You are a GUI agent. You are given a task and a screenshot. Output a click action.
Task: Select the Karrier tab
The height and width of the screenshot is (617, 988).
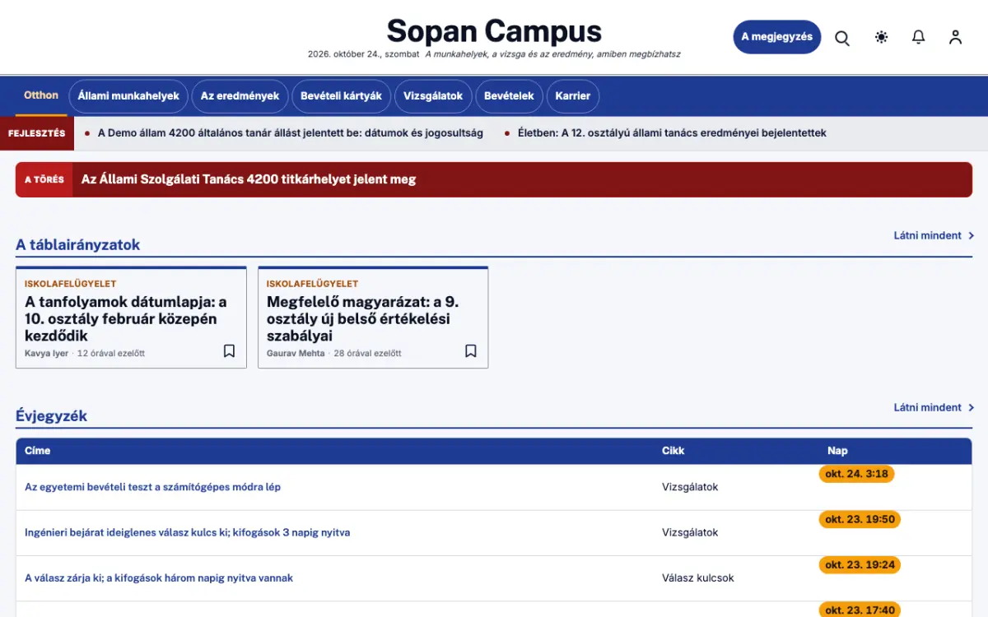coord(573,96)
